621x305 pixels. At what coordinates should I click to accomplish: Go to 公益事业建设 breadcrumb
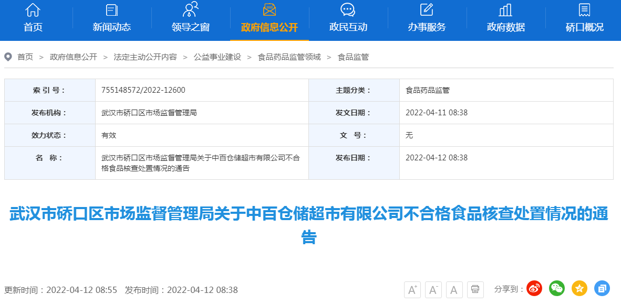click(x=218, y=57)
